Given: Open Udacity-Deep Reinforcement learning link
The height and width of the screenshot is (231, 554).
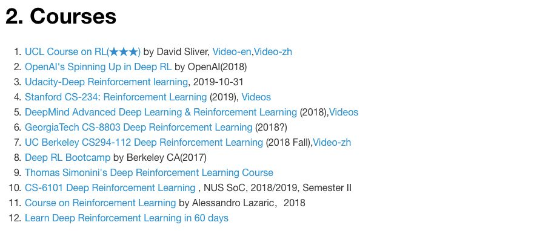Looking at the screenshot, I should 106,82.
